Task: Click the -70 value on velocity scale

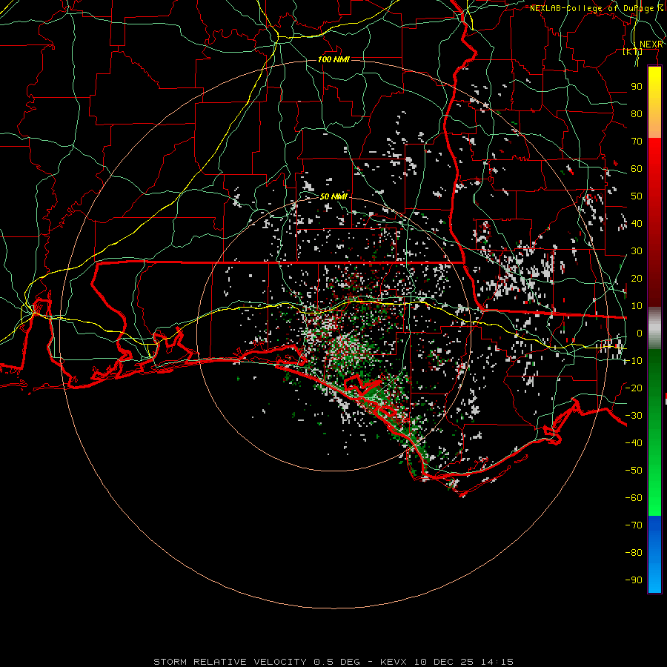Action: tap(634, 525)
